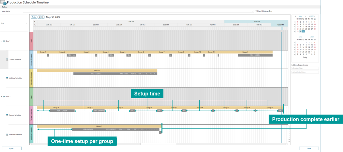Screen dimensions: 343x152
Task: Go to previous month in the calendar
Action: tap(295, 16)
